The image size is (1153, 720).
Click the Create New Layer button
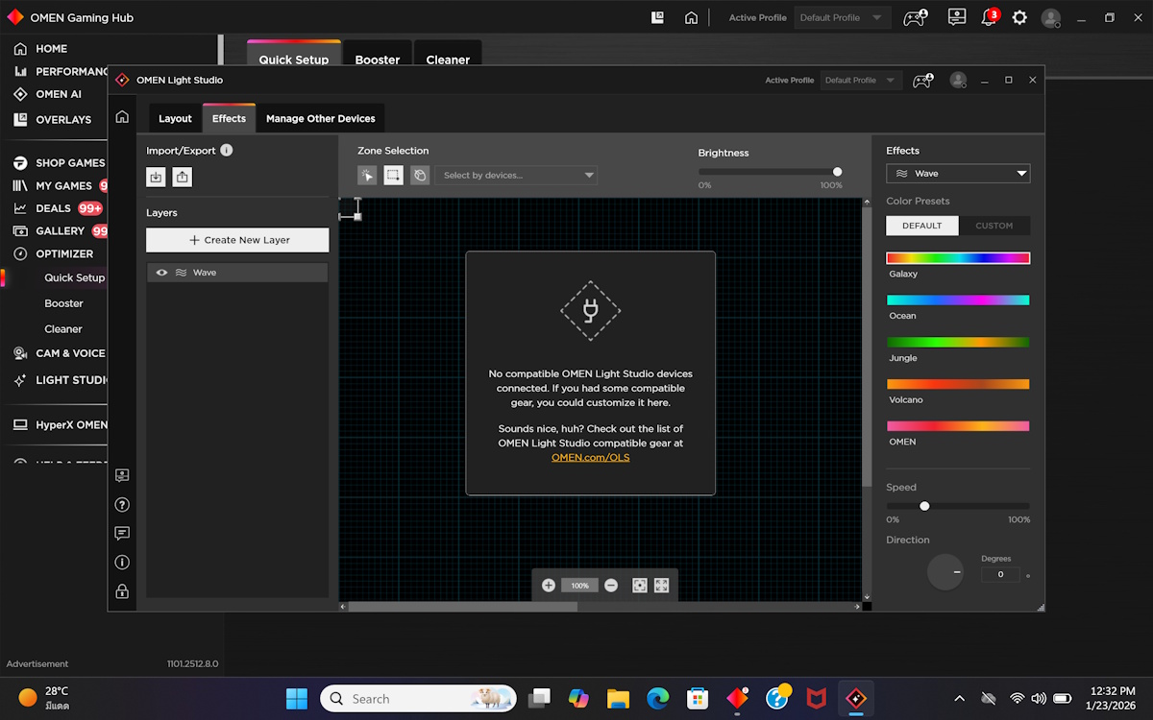point(237,240)
